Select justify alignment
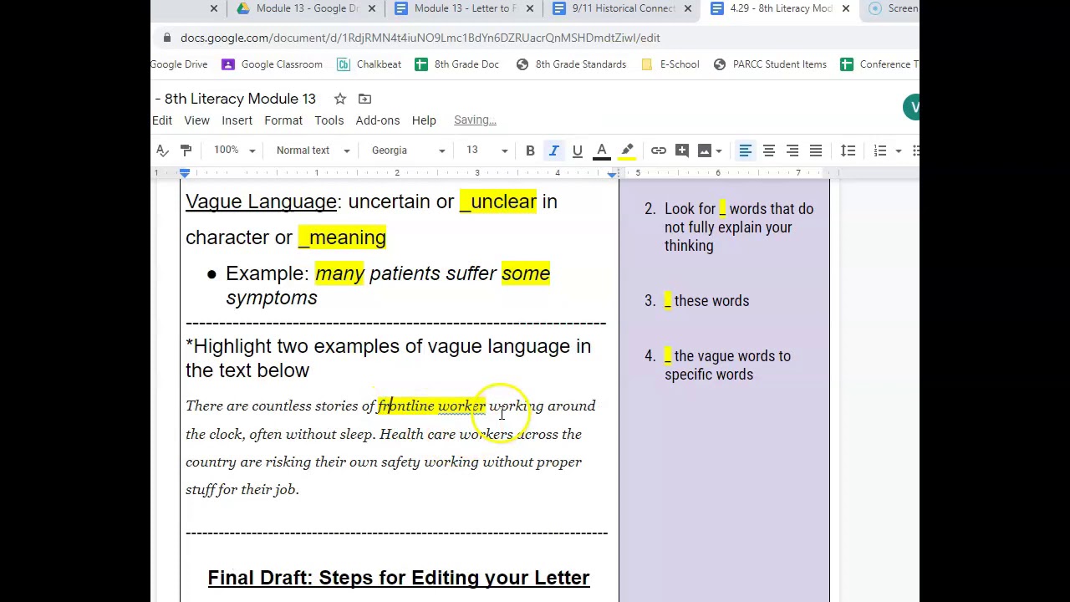Viewport: 1070px width, 602px height. (x=816, y=150)
